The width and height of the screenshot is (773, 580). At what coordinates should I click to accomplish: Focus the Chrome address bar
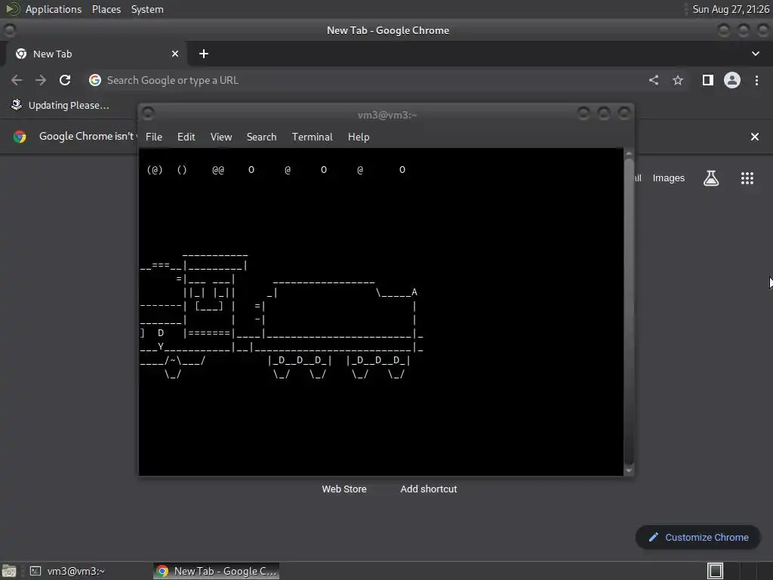(365, 80)
